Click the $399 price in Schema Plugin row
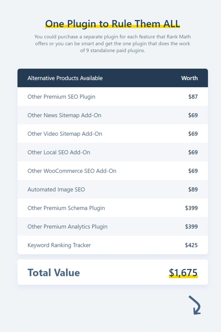This screenshot has height=332, width=221. (x=191, y=208)
